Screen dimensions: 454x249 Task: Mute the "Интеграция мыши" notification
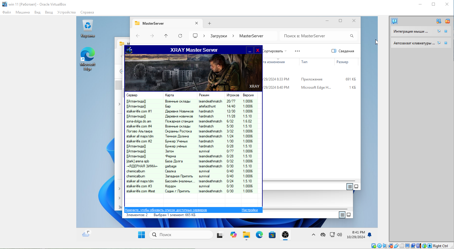(x=439, y=31)
